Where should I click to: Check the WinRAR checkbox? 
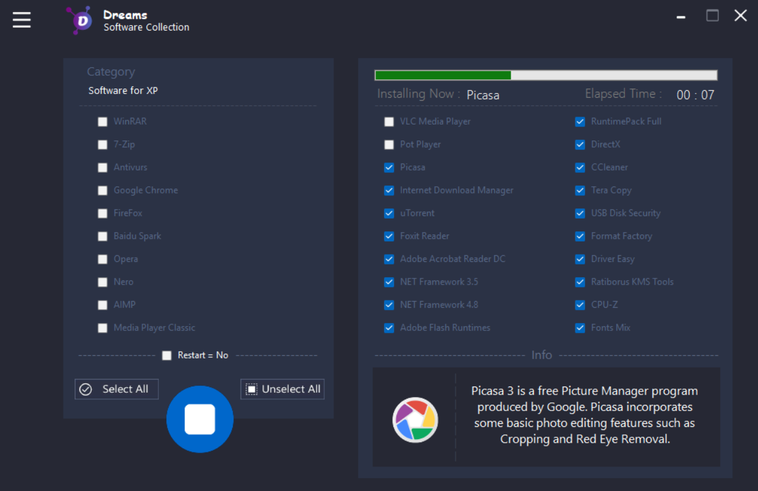(x=103, y=122)
